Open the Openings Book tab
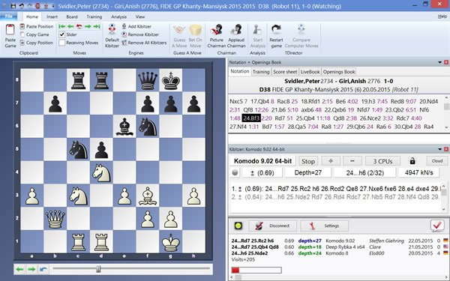The height and width of the screenshot is (281, 450). point(339,72)
